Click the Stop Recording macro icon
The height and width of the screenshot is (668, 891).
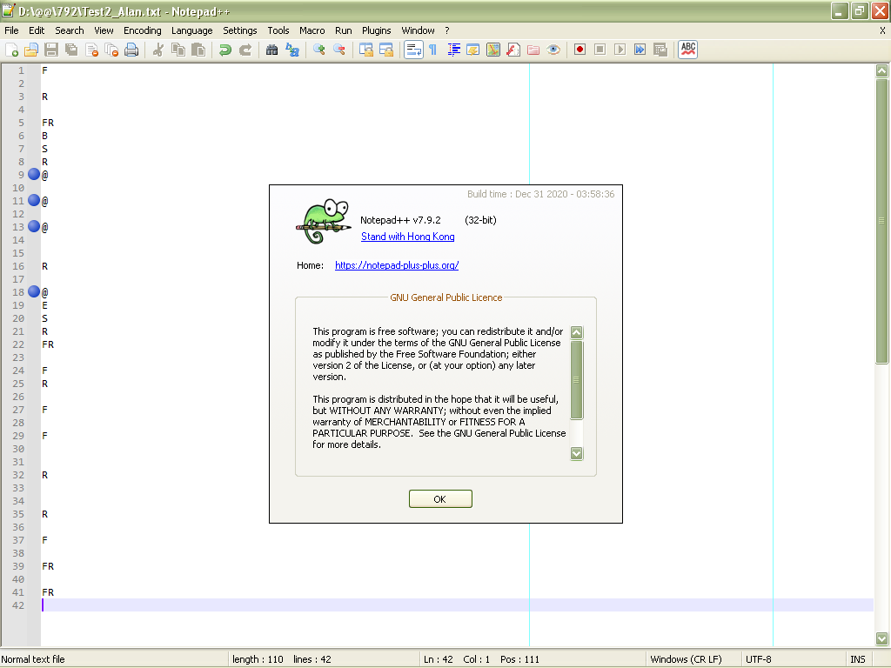[x=600, y=50]
